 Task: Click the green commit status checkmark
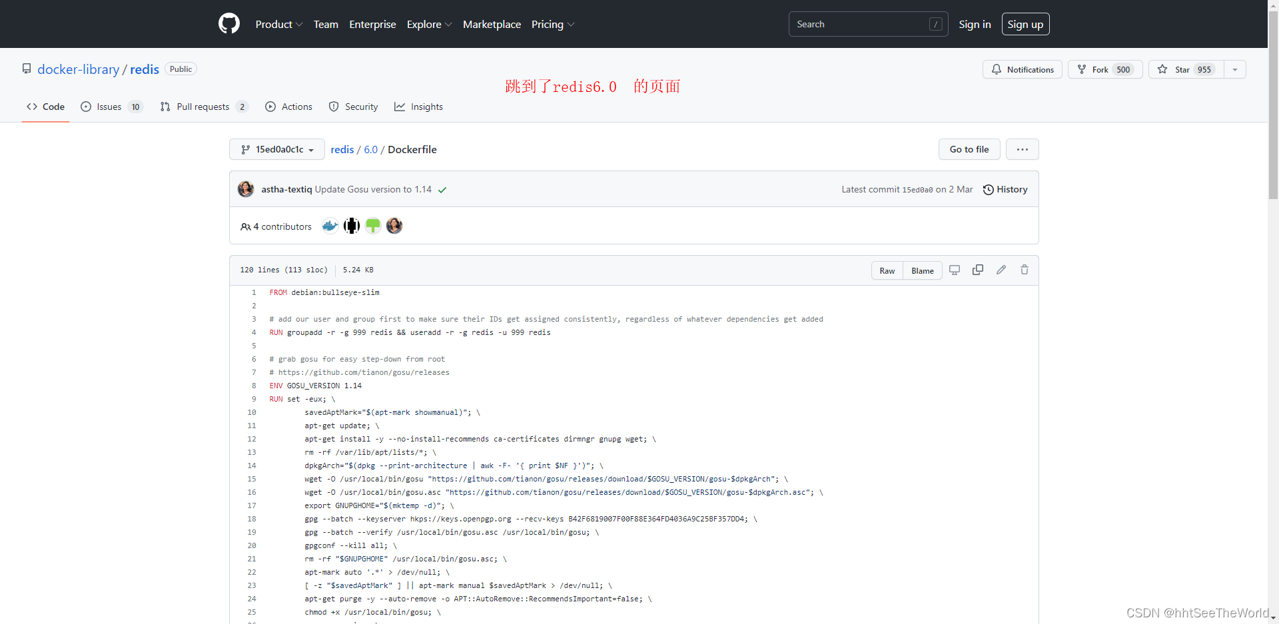click(x=442, y=190)
